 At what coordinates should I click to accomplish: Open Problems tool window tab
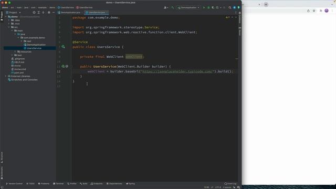tap(44, 184)
